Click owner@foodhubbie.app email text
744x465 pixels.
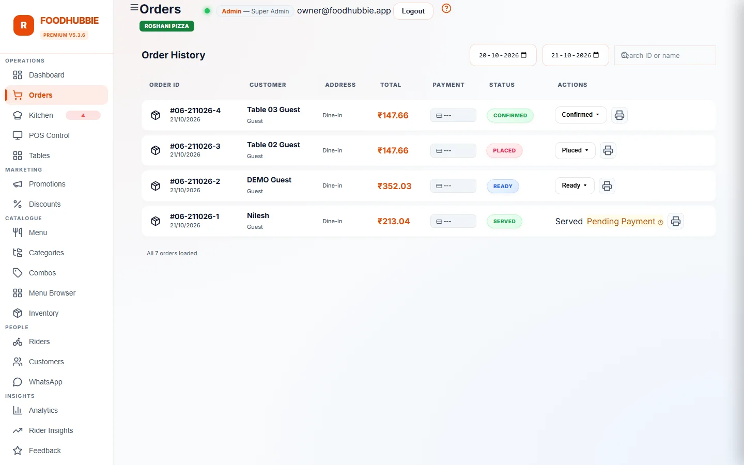(344, 10)
